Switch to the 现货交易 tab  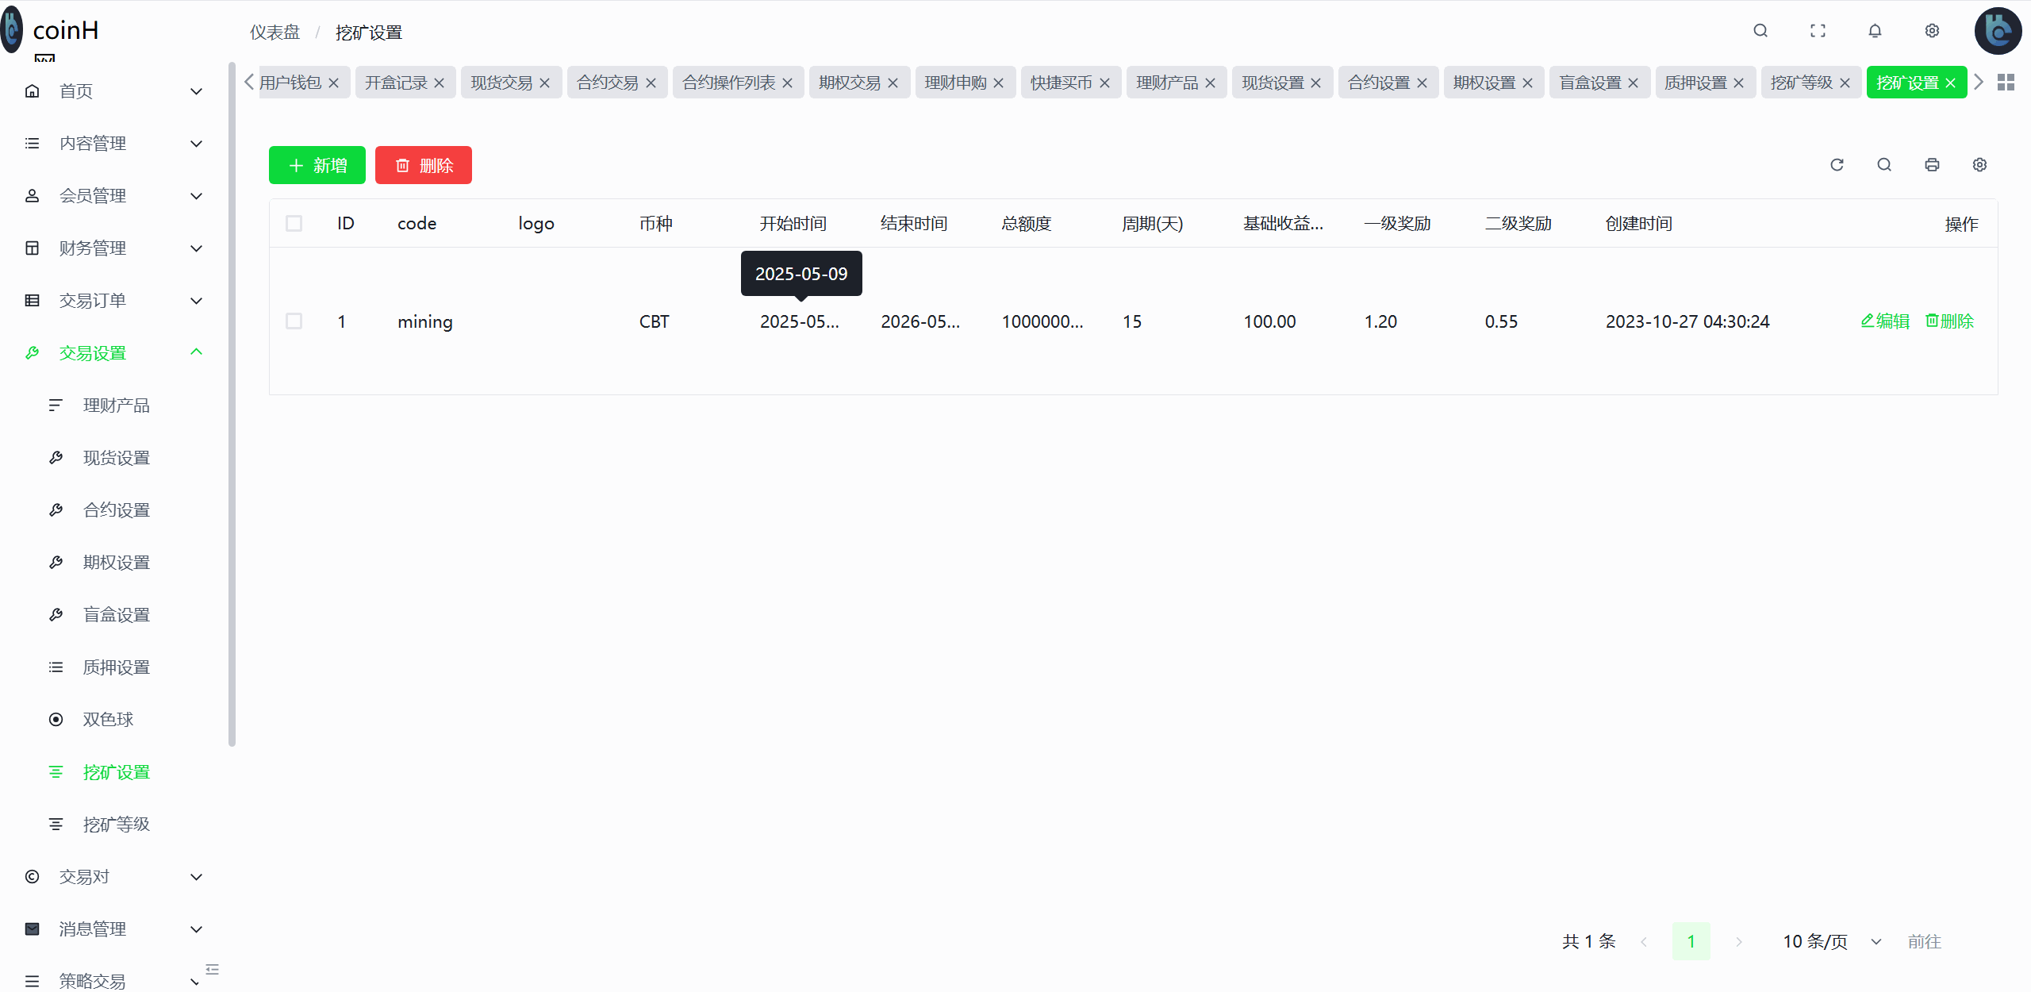[x=501, y=82]
